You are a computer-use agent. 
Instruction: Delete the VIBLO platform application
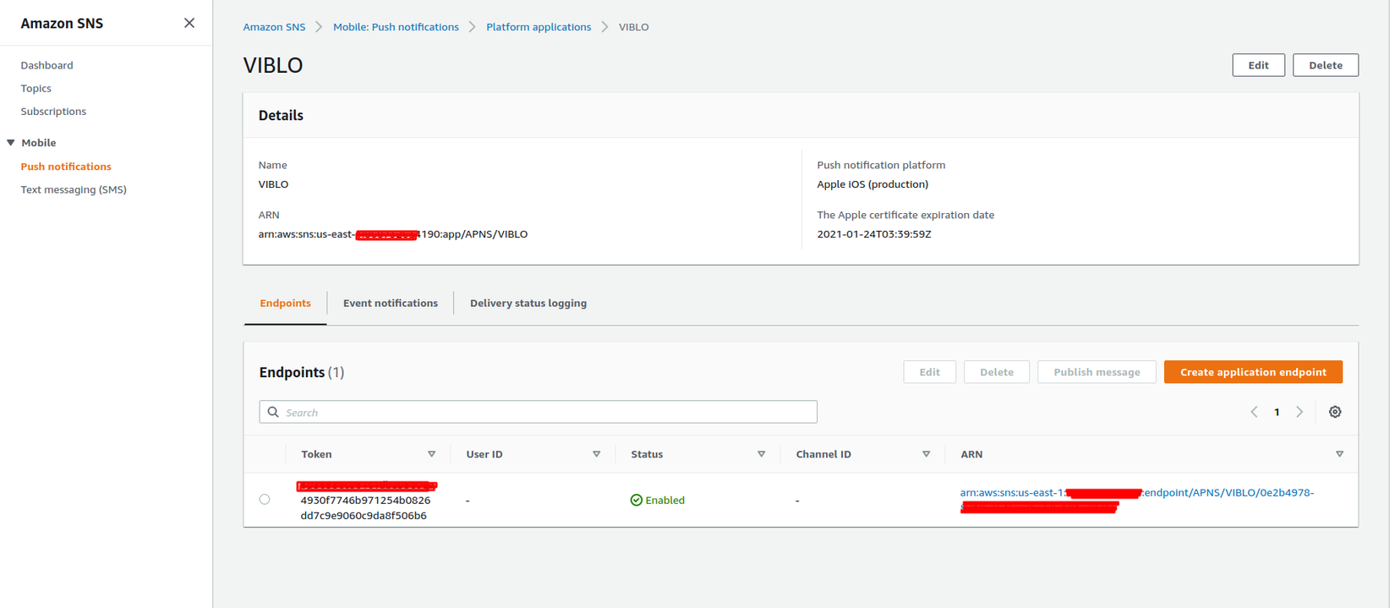pos(1325,65)
